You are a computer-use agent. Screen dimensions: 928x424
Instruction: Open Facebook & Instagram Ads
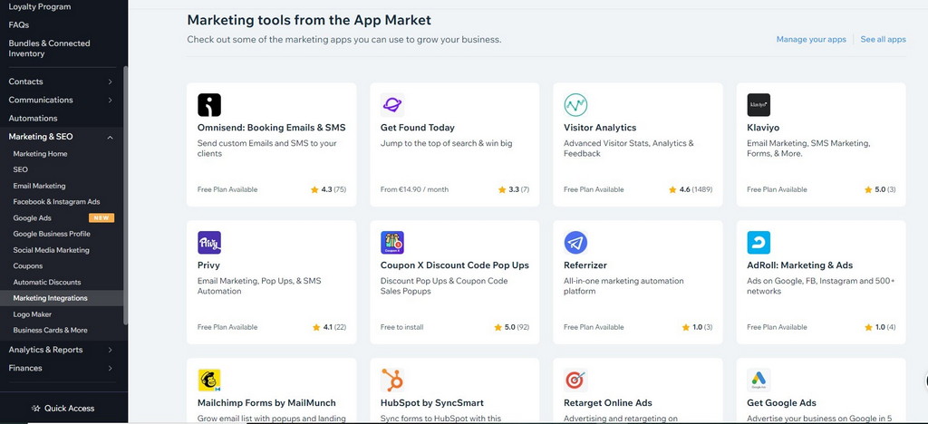click(57, 202)
